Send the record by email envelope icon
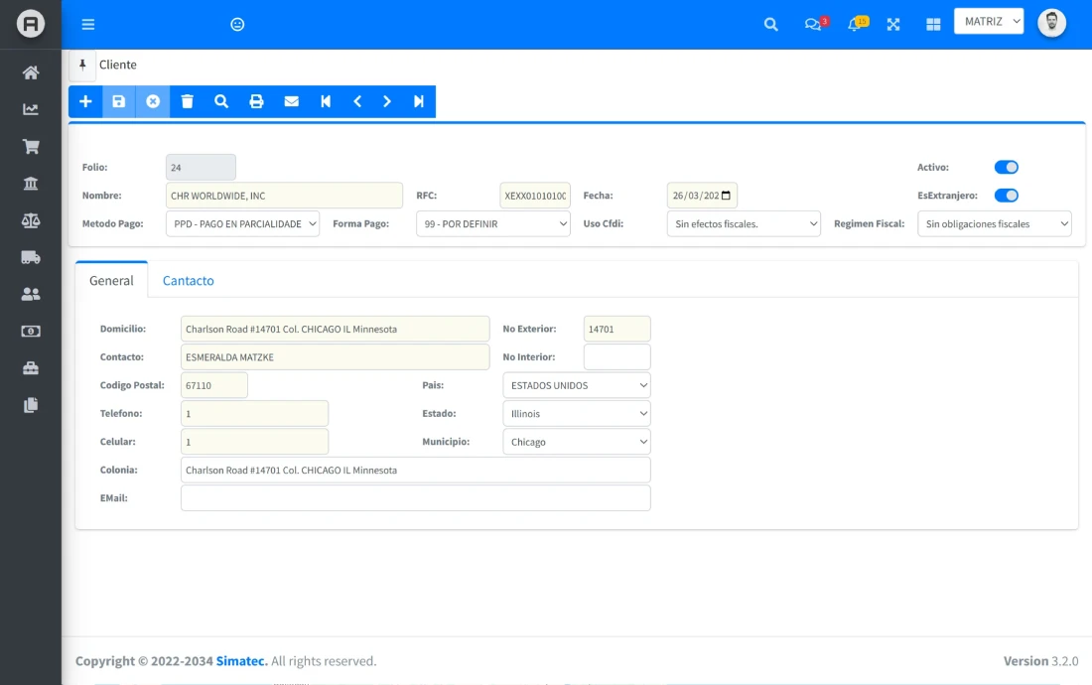Viewport: 1092px width, 685px height. (292, 101)
